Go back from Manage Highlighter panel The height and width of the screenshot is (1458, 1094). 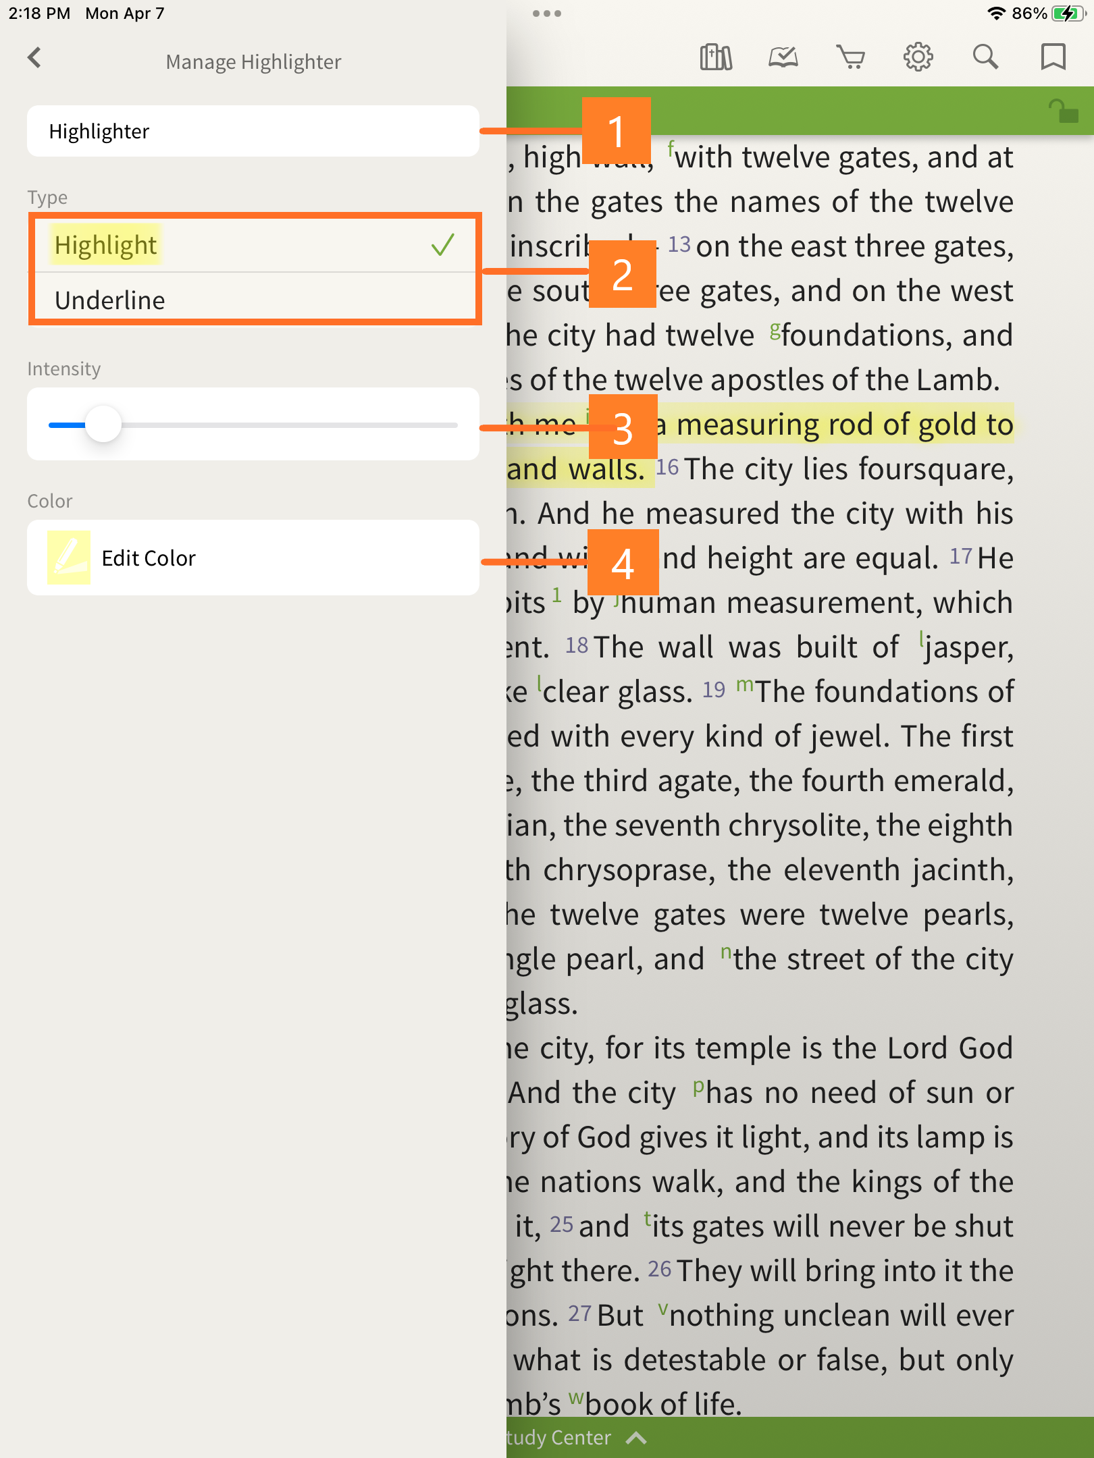(34, 58)
